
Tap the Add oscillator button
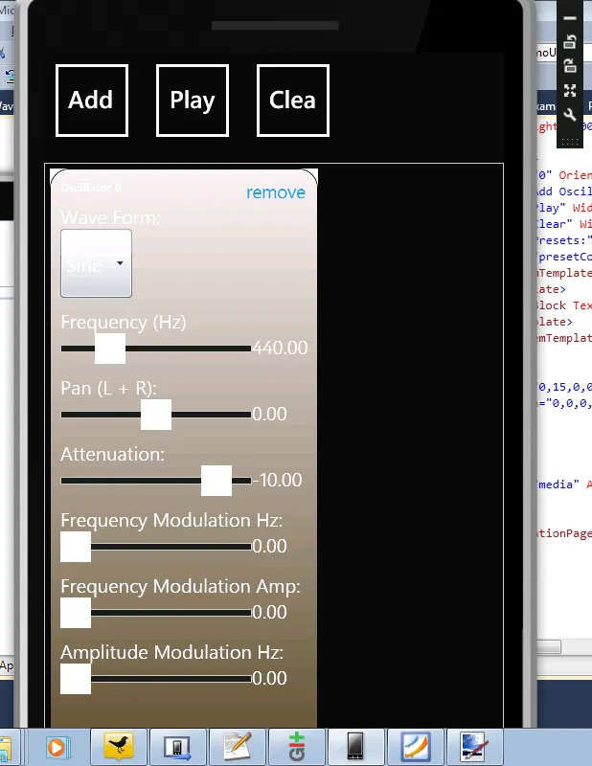click(x=92, y=101)
